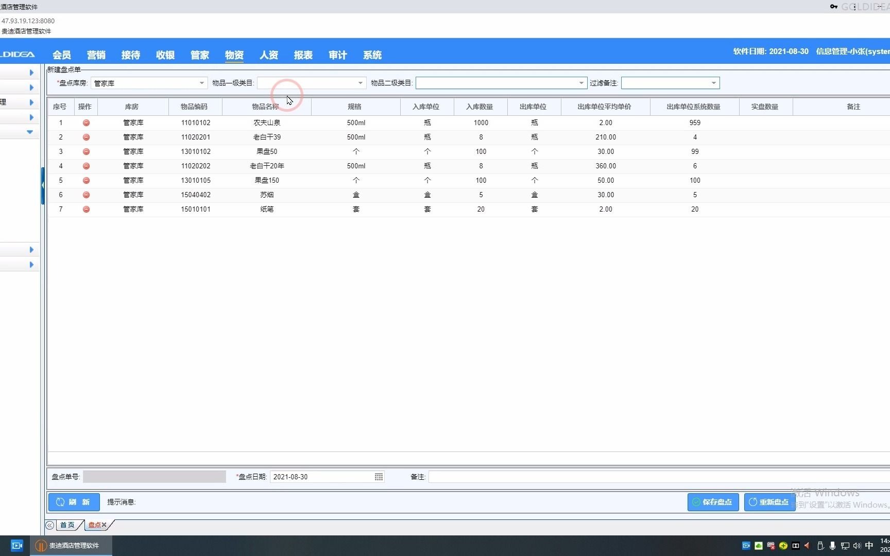The image size is (890, 556).
Task: Close the 盘点 tab
Action: tap(104, 525)
